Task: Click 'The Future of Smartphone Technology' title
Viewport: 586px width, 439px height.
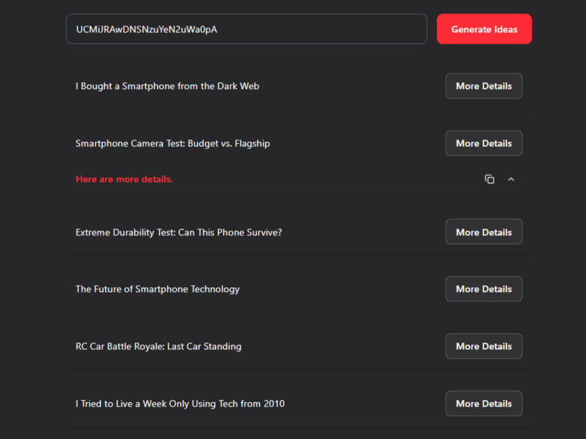Action: pyautogui.click(x=157, y=289)
